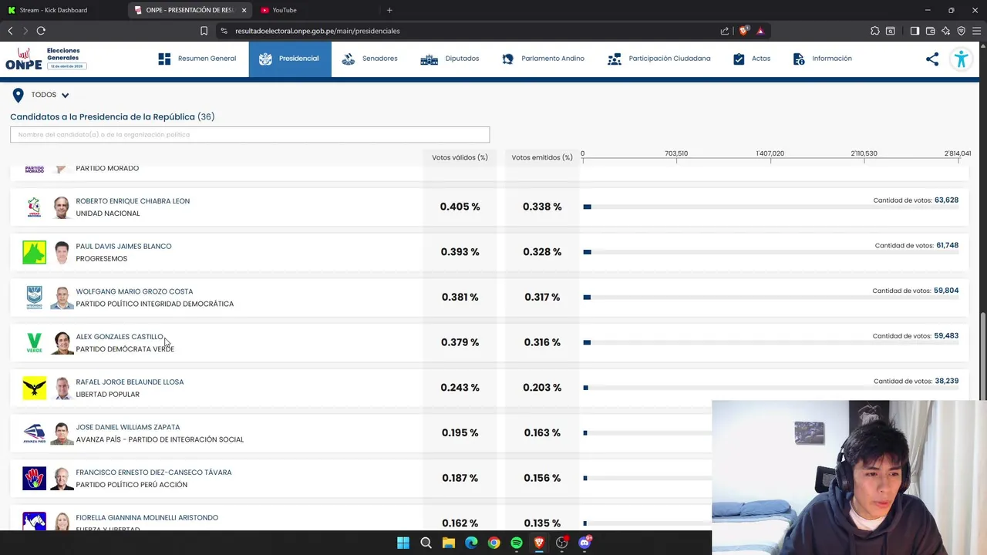Click 0.405 % valid votes value

pyautogui.click(x=460, y=207)
